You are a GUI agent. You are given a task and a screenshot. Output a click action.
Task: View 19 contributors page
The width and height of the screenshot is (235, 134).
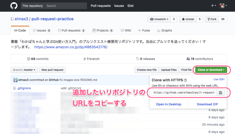click(200, 59)
